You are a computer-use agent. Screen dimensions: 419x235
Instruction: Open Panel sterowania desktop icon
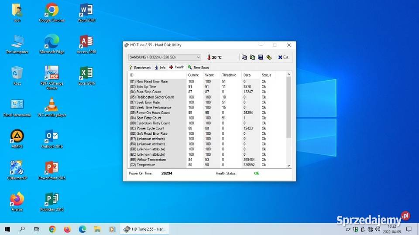(x=17, y=107)
